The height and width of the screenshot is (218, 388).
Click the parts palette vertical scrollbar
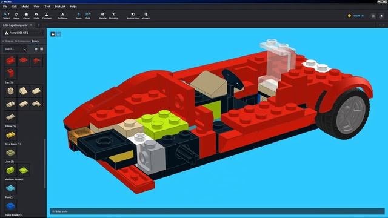45,163
